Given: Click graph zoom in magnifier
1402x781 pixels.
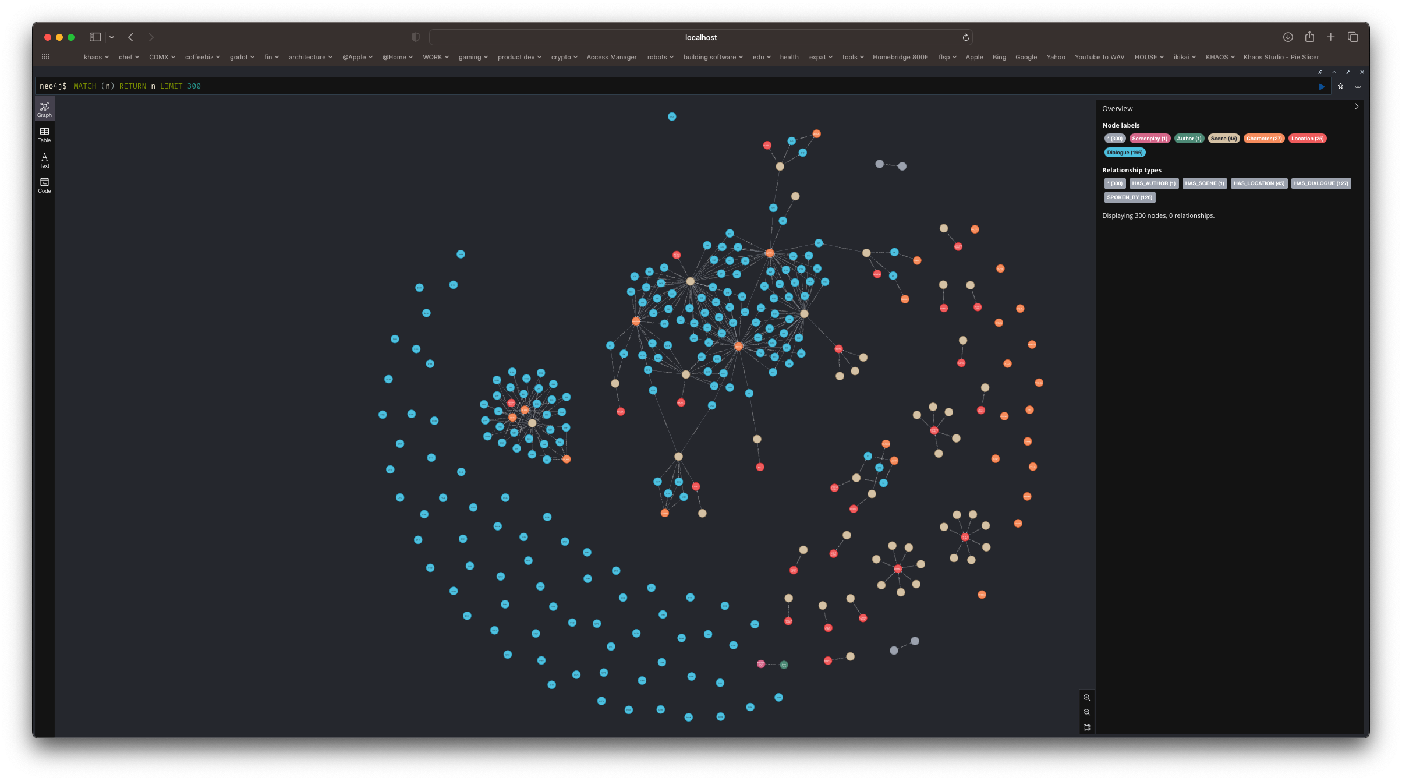Looking at the screenshot, I should tap(1086, 698).
